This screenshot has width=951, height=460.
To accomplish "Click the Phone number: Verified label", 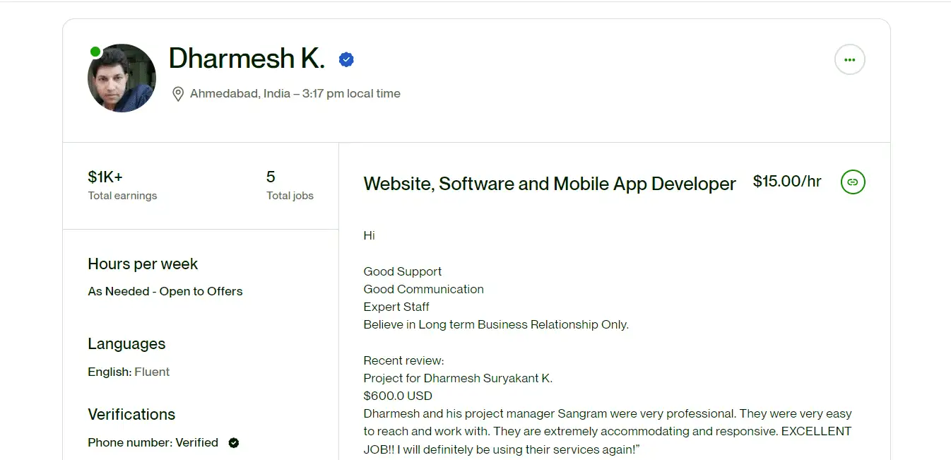I will click(153, 443).
